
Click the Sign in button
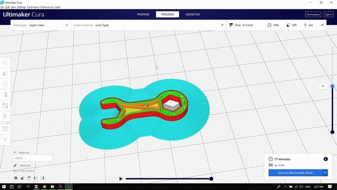(329, 14)
